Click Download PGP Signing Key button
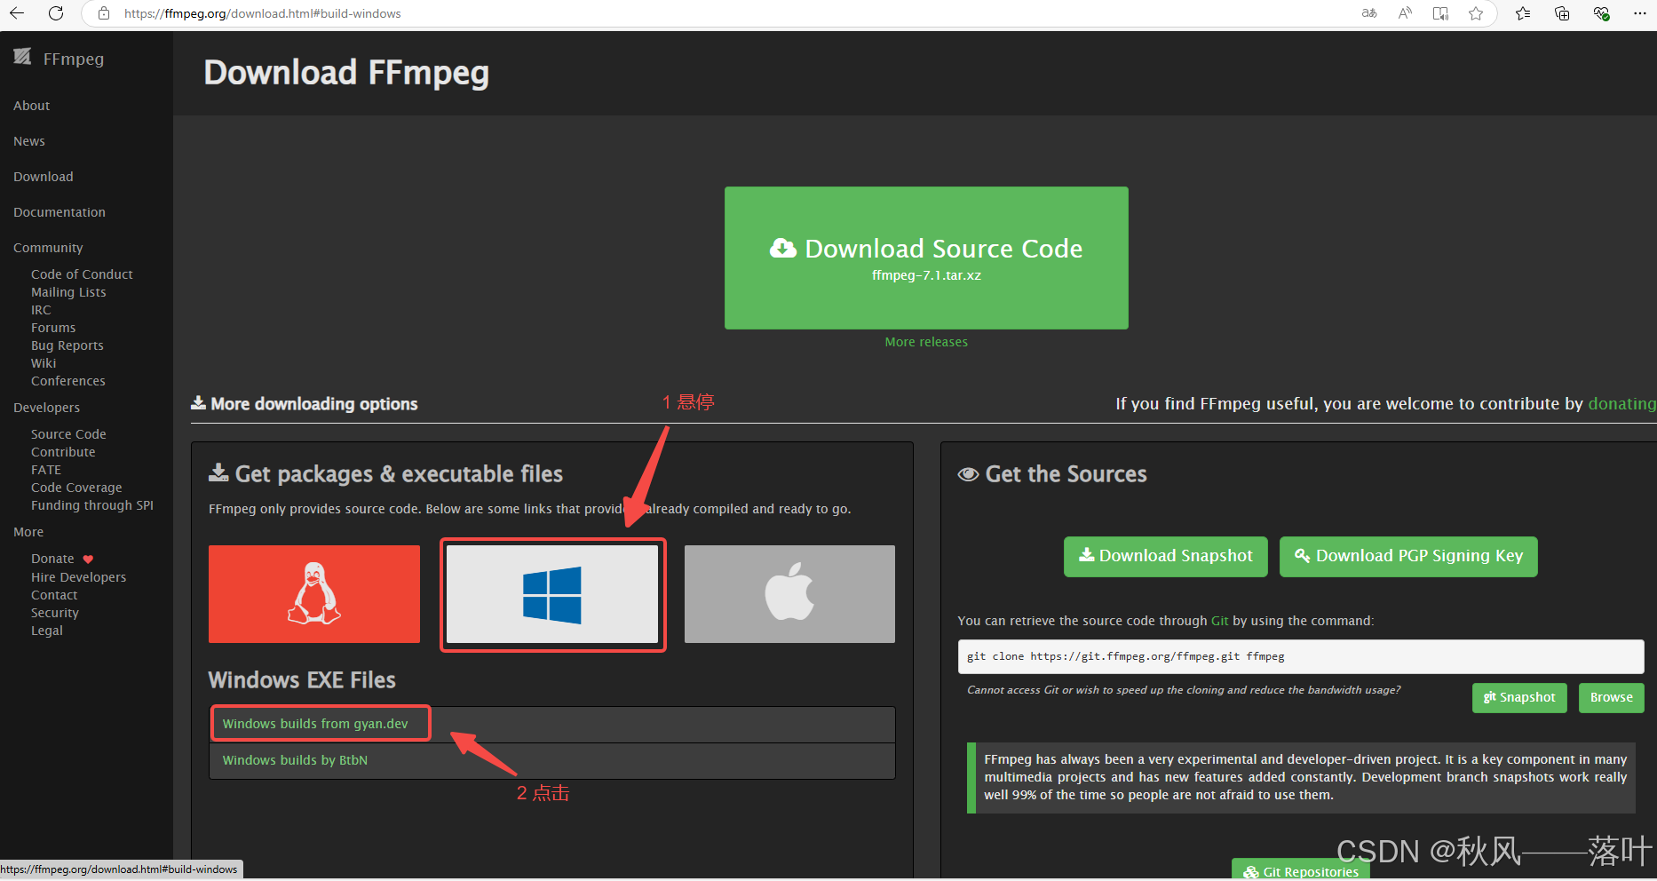The width and height of the screenshot is (1657, 881). click(x=1408, y=557)
